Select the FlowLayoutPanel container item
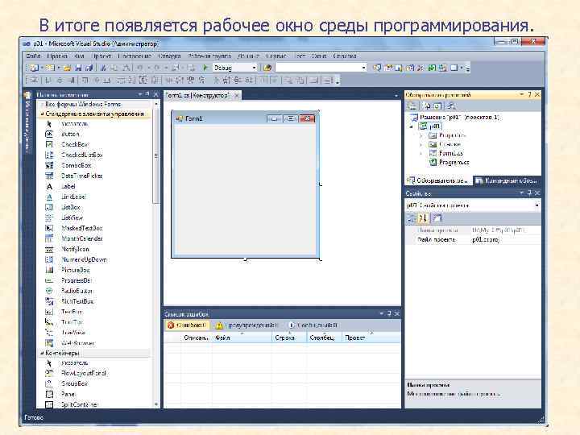Image resolution: width=580 pixels, height=435 pixels. click(x=84, y=373)
